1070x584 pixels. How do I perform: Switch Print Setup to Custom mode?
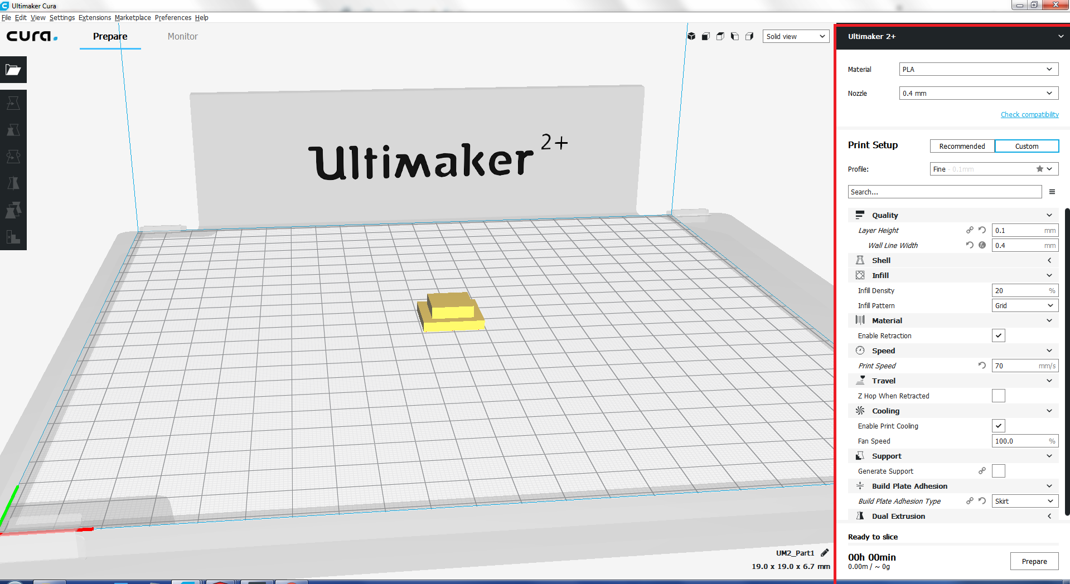1027,146
